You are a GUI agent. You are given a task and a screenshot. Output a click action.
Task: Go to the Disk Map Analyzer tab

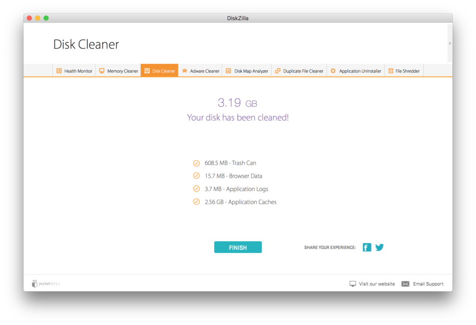tap(247, 71)
